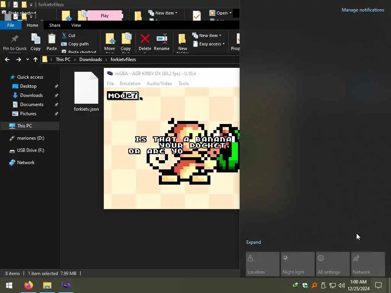This screenshot has height=293, width=391.
Task: Toggle the Location quick action
Action: pyautogui.click(x=263, y=264)
